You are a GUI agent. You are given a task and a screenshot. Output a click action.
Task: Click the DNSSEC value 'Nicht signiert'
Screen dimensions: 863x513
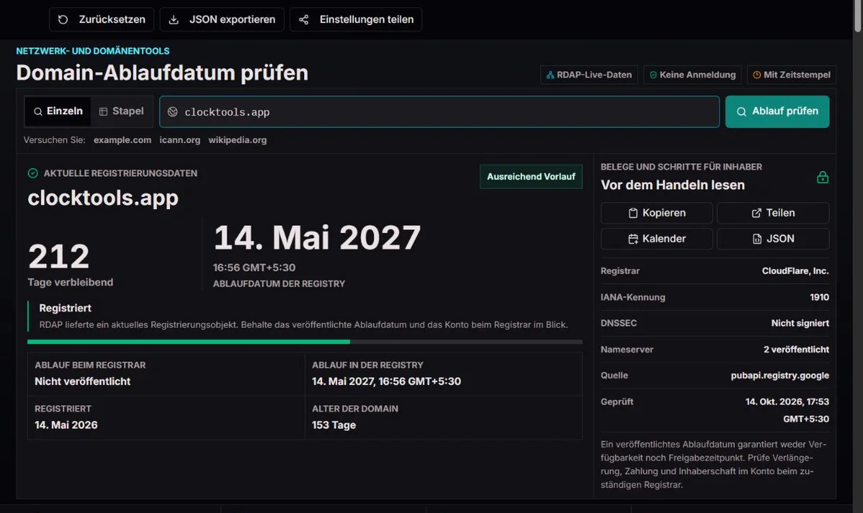800,323
